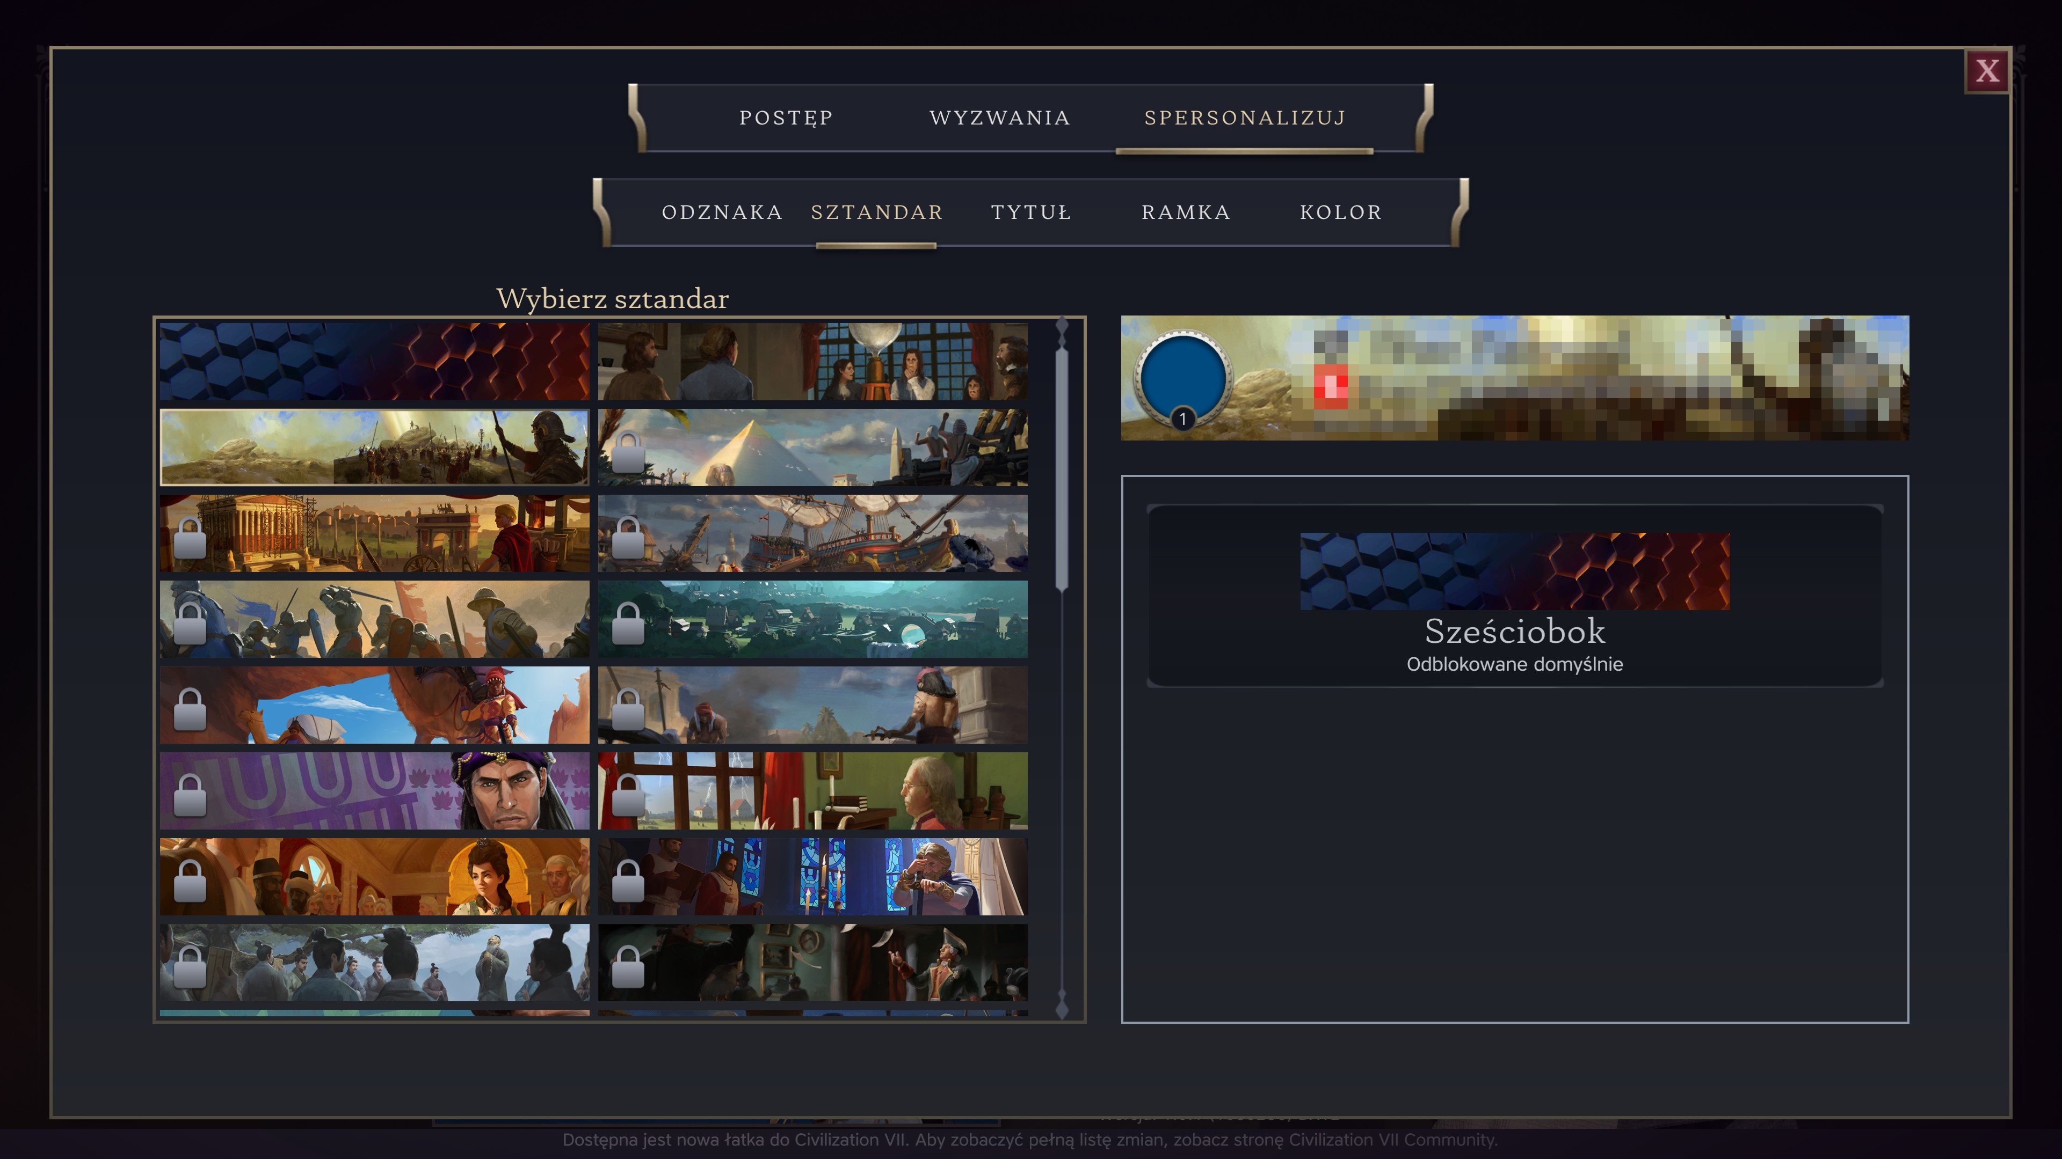Click the lock icon on teal village banner
The image size is (2062, 1159).
coord(628,623)
